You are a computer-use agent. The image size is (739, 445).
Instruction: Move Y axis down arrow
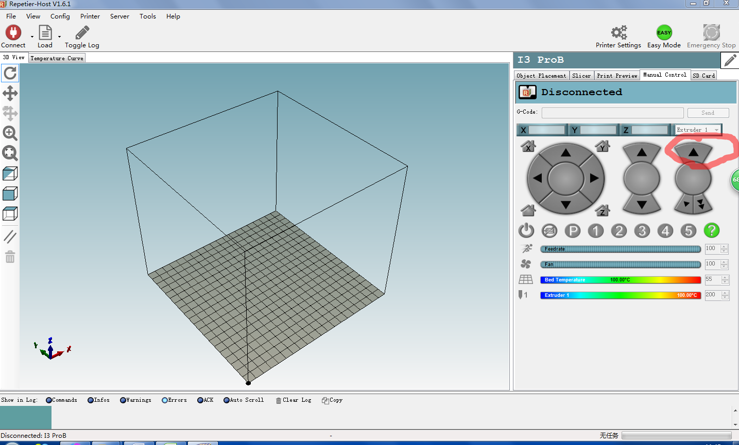click(566, 205)
